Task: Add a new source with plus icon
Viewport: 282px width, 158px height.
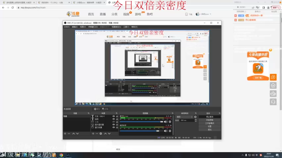Action: (93, 134)
